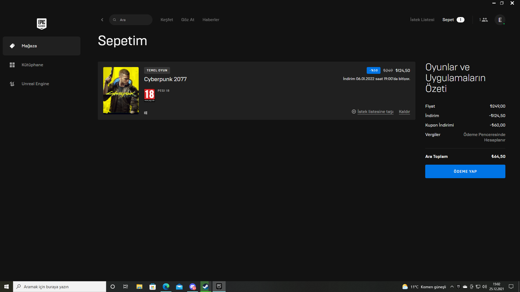This screenshot has width=520, height=292.
Task: Open Task View in taskbar
Action: [x=126, y=287]
